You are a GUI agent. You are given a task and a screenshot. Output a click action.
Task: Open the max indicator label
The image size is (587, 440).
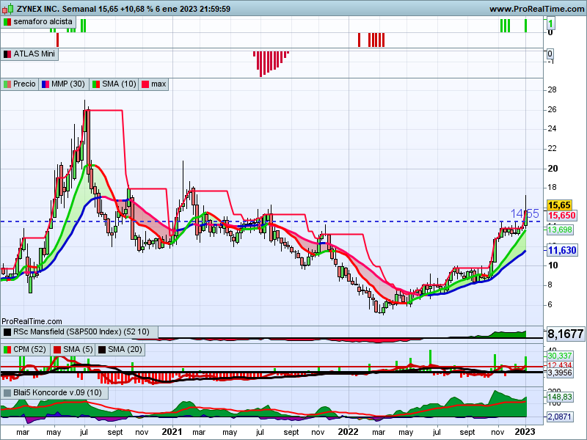tap(153, 84)
